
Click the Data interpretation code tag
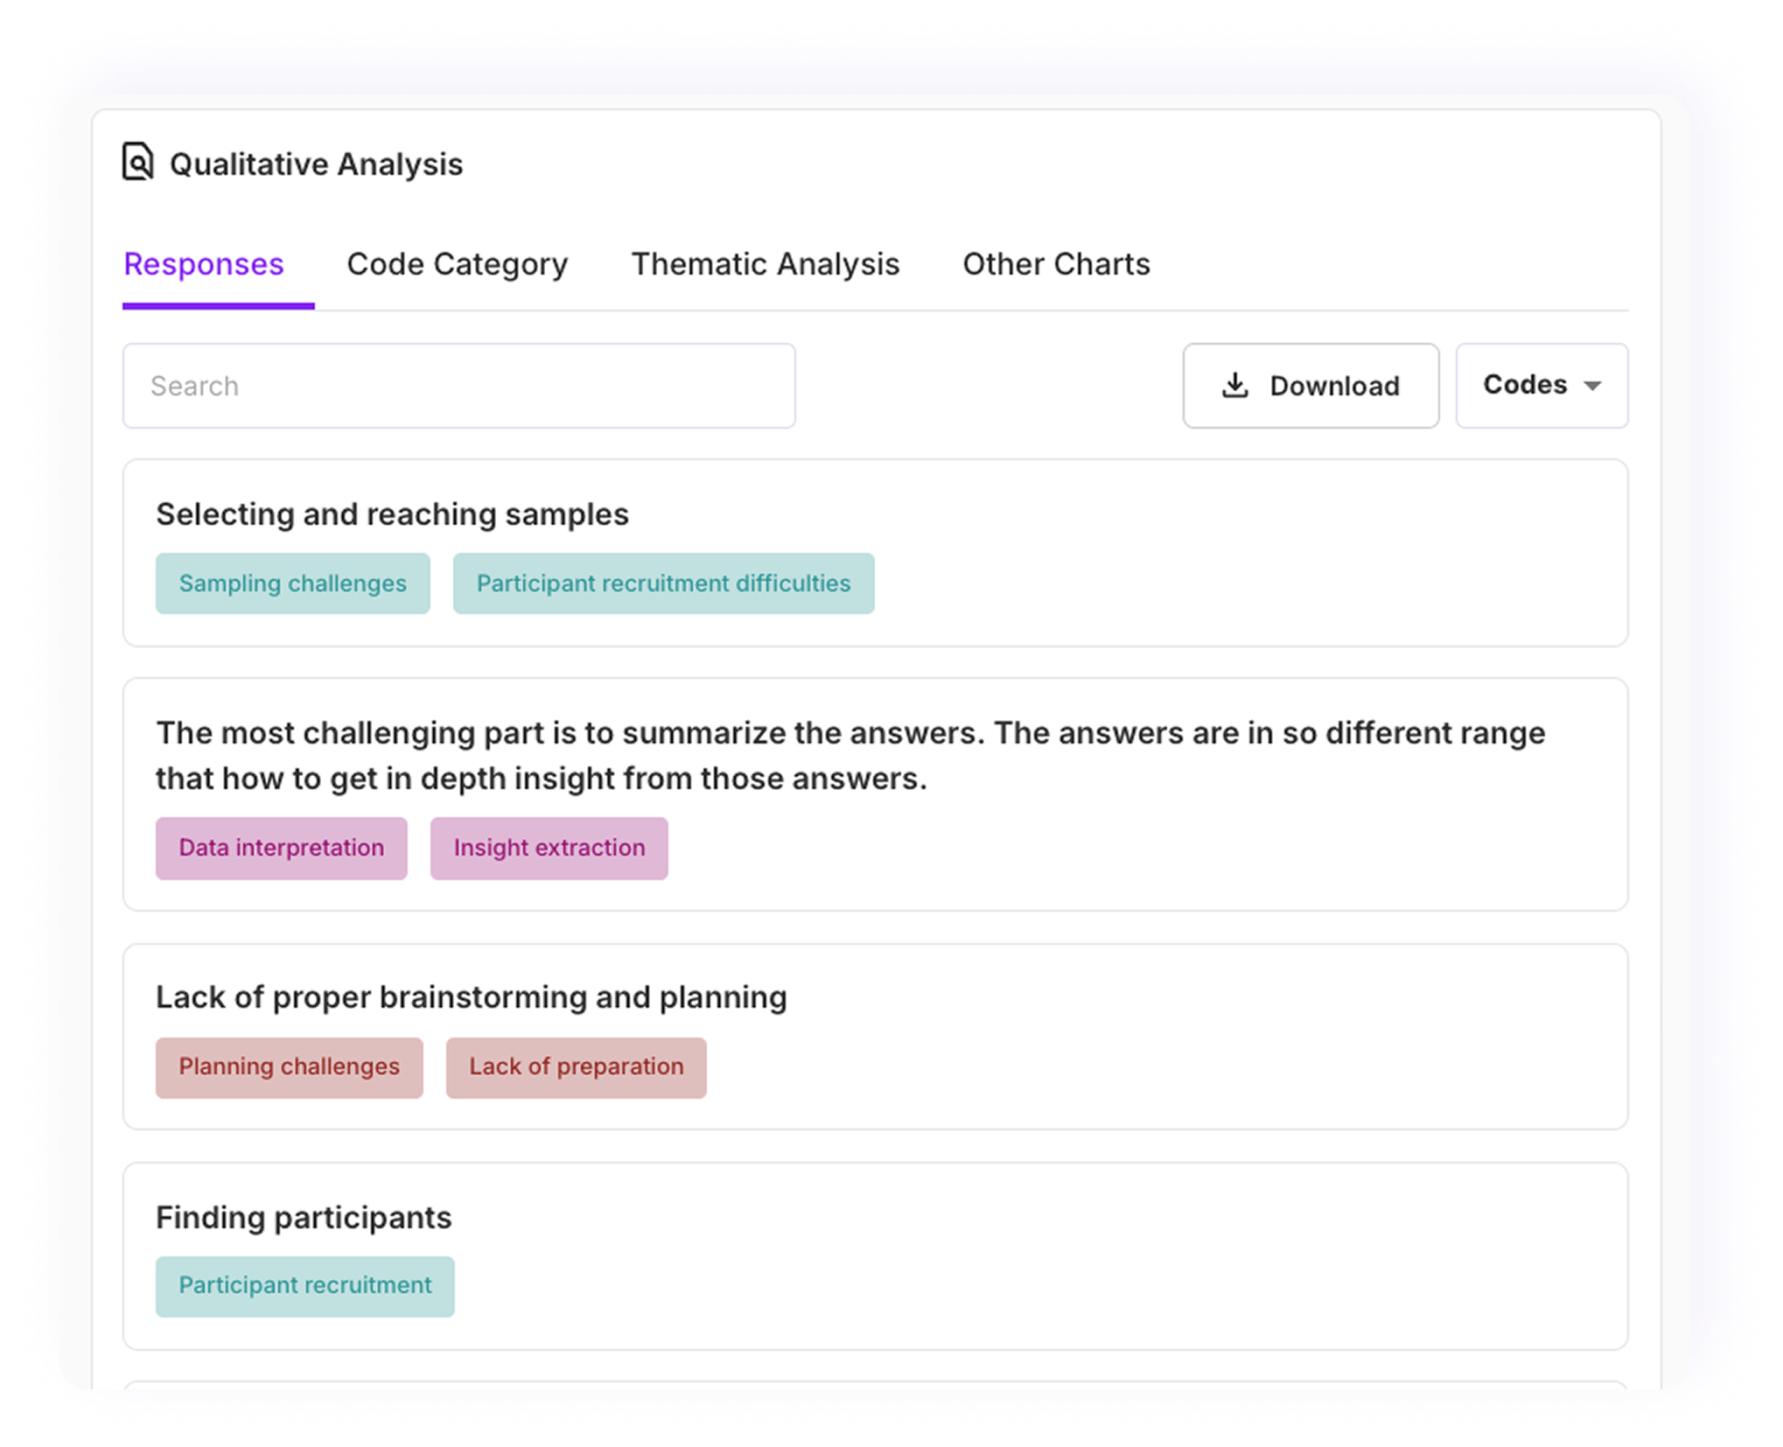(x=281, y=848)
